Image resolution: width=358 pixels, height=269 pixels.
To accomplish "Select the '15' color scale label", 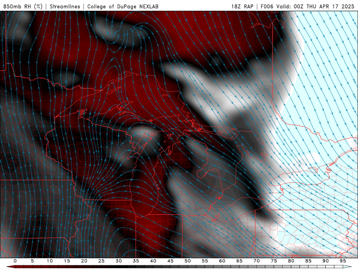I will [x=67, y=261].
